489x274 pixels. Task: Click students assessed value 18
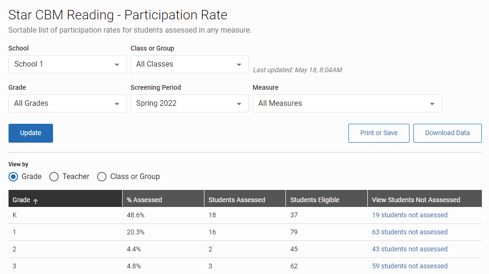212,215
